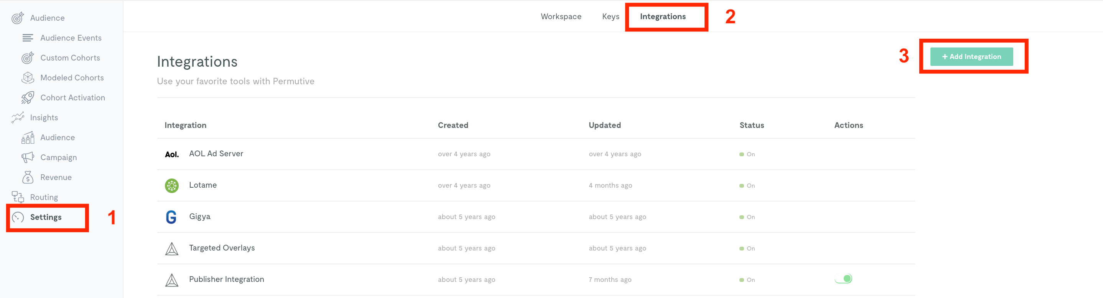Image resolution: width=1103 pixels, height=298 pixels.
Task: Click the Insights chart line icon
Action: tap(18, 118)
